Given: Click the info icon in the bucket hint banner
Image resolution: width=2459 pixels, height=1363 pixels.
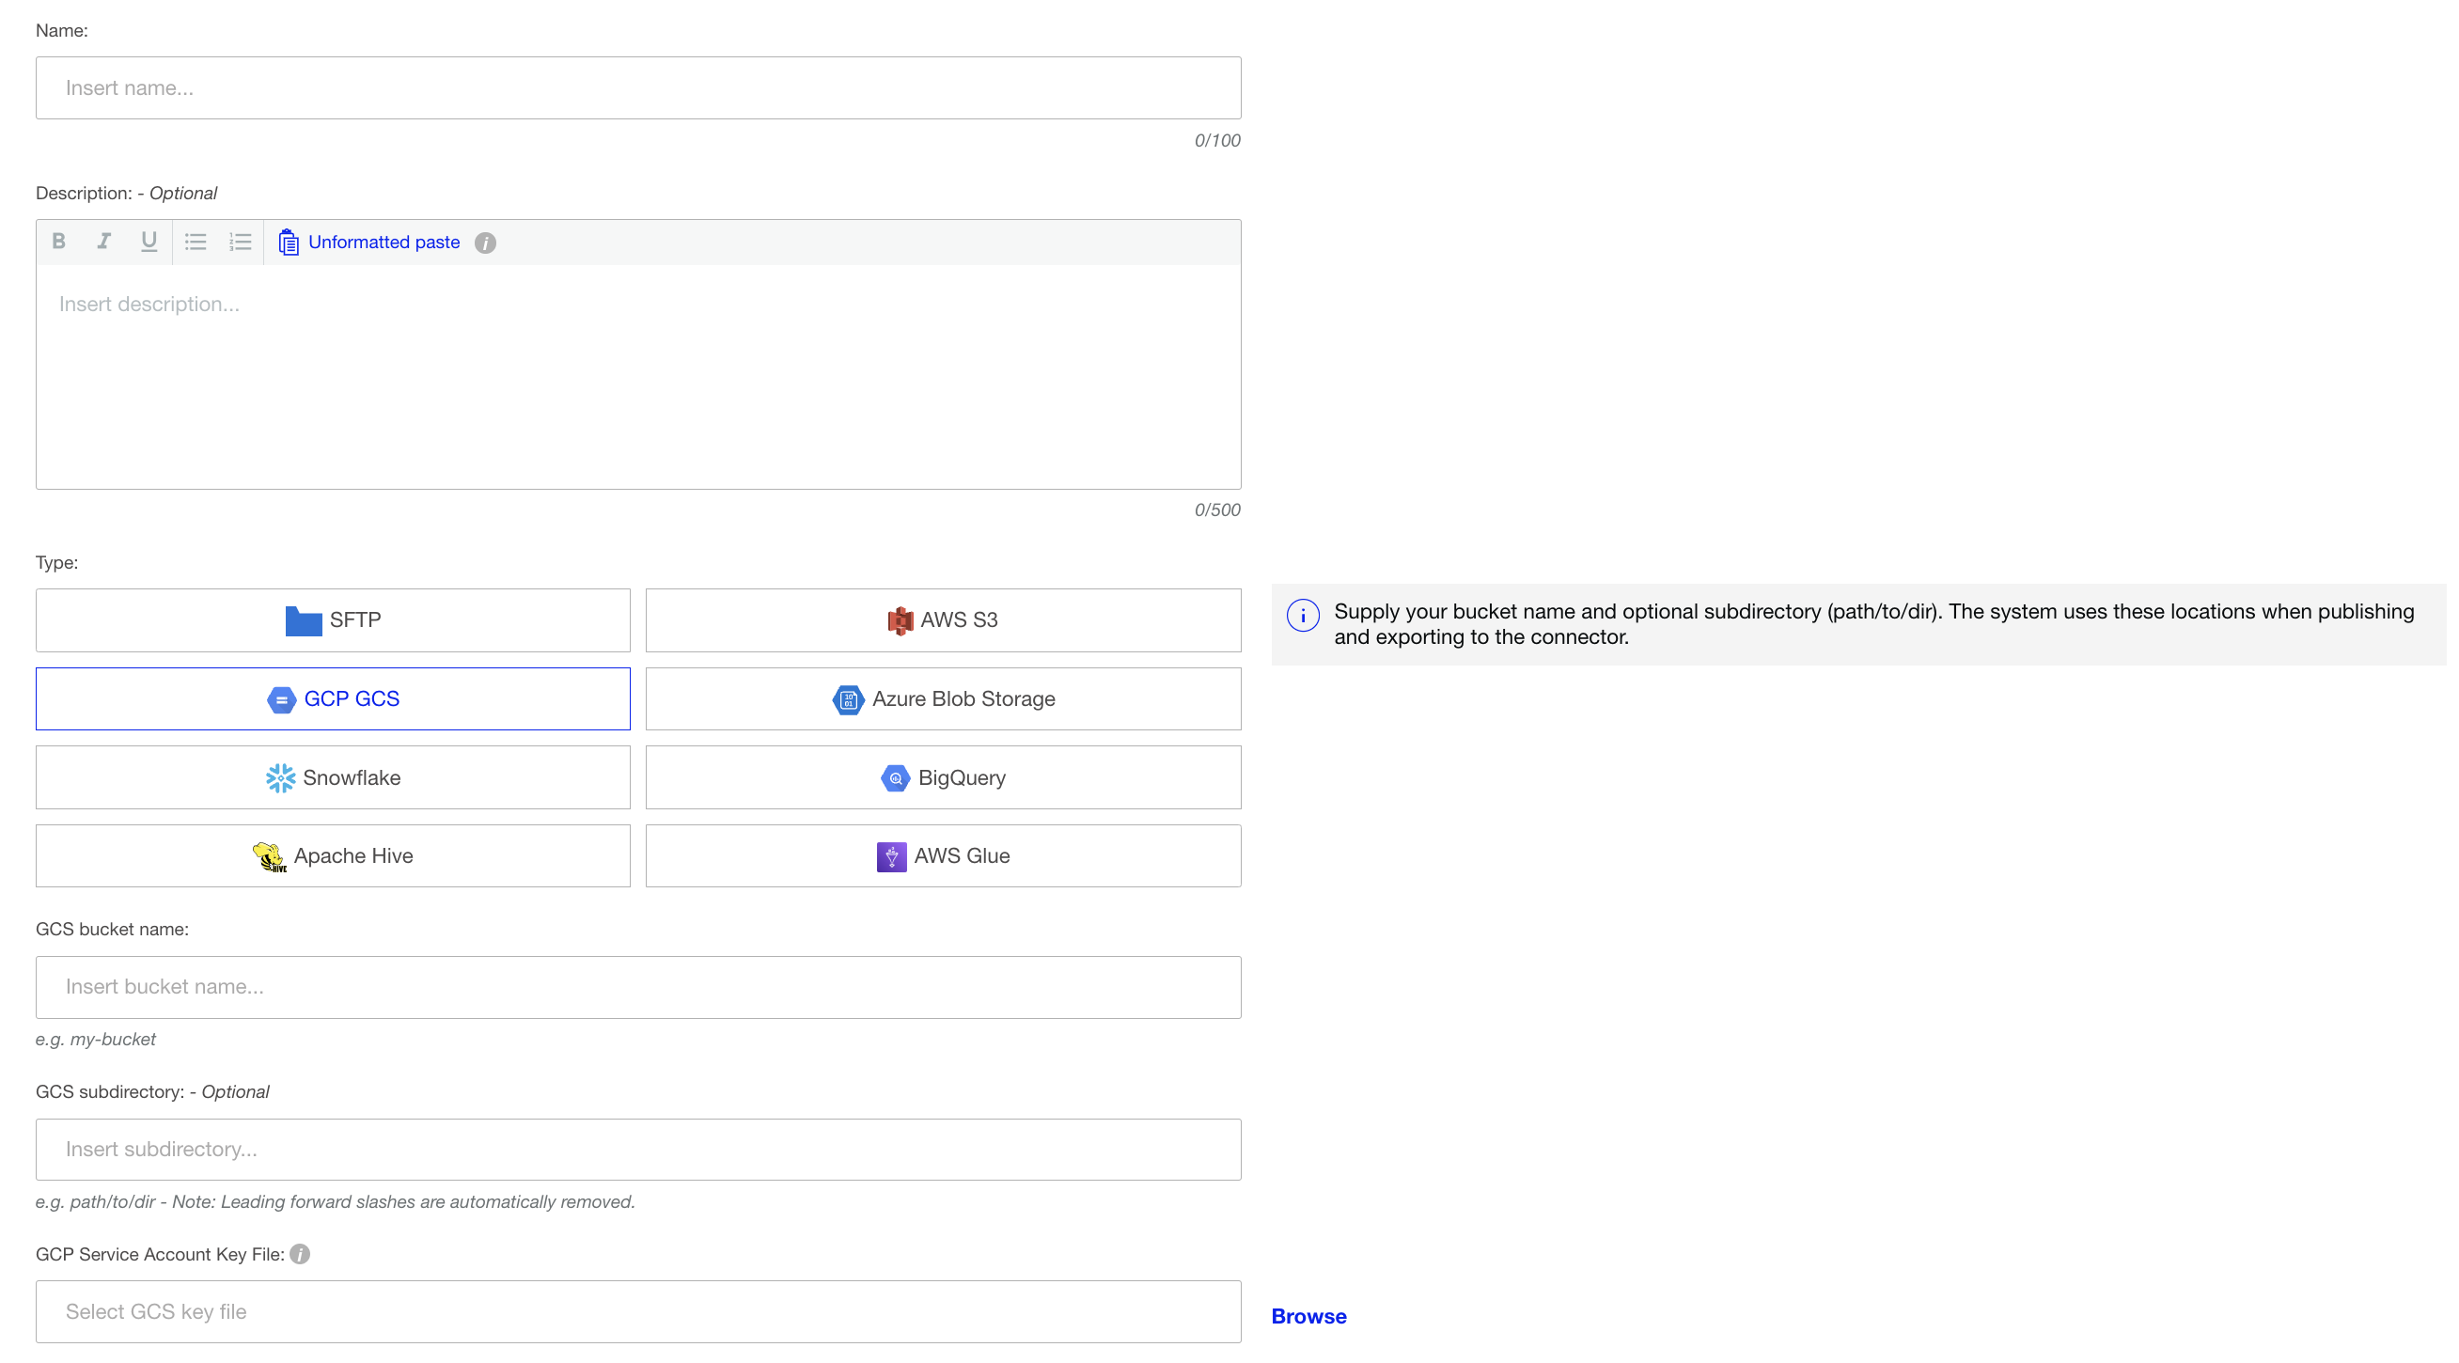Looking at the screenshot, I should (1303, 616).
